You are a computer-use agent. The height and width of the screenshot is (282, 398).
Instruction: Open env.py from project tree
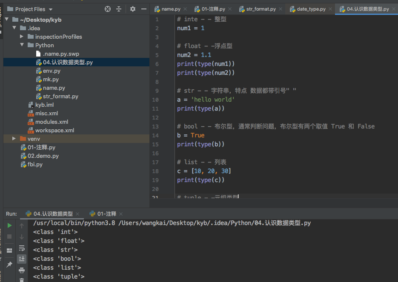48,71
